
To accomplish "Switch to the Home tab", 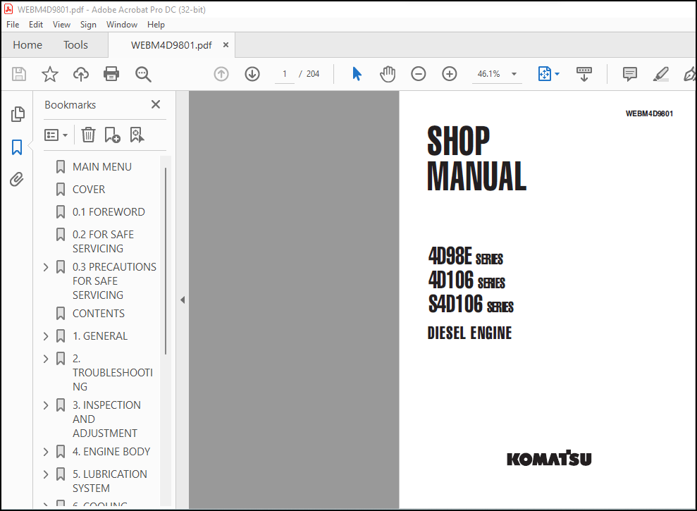I will tap(27, 45).
